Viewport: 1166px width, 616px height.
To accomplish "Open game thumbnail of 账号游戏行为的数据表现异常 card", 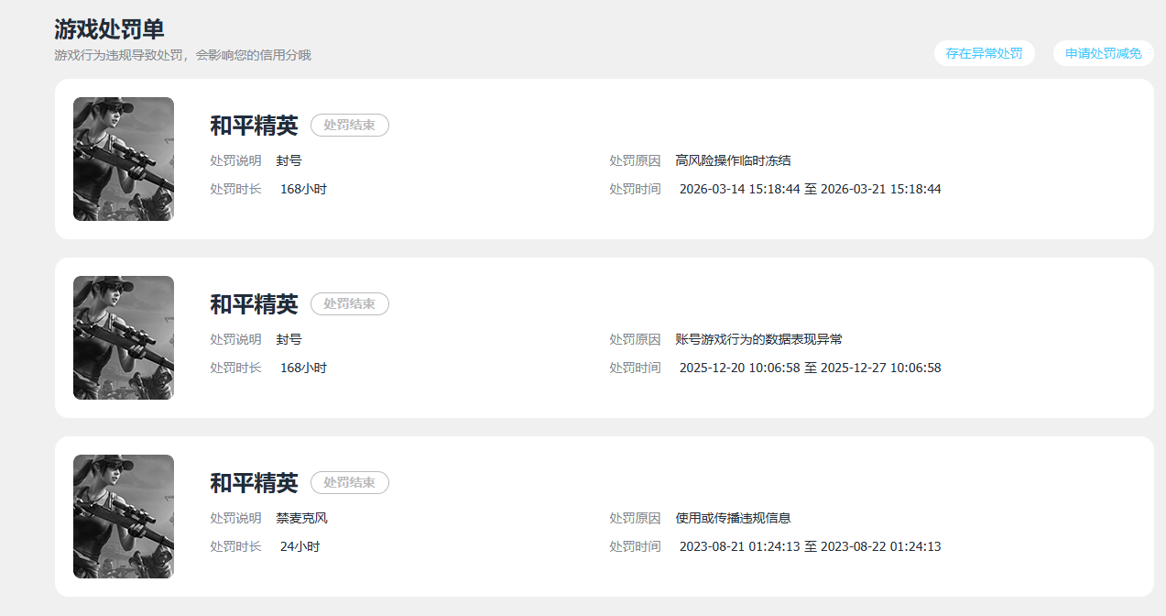I will [124, 337].
